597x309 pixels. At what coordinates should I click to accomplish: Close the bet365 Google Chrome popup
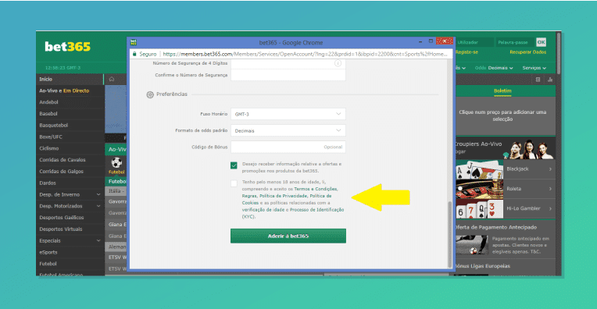[x=445, y=41]
